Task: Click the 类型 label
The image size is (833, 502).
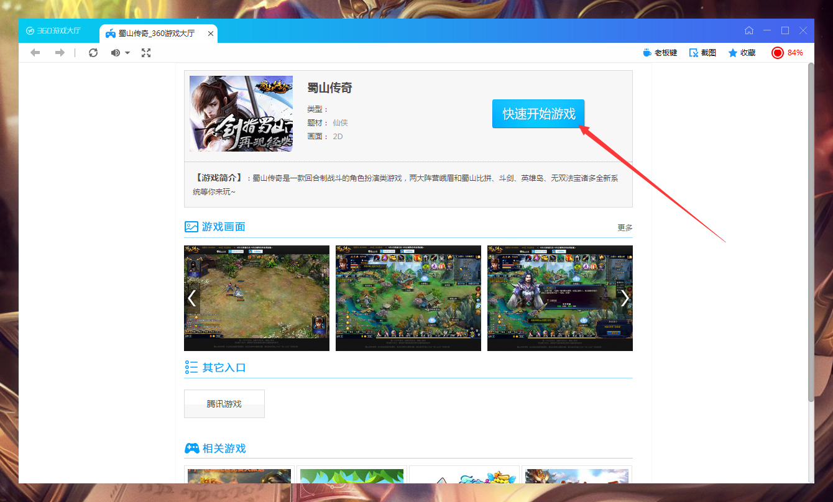Action: pyautogui.click(x=318, y=109)
